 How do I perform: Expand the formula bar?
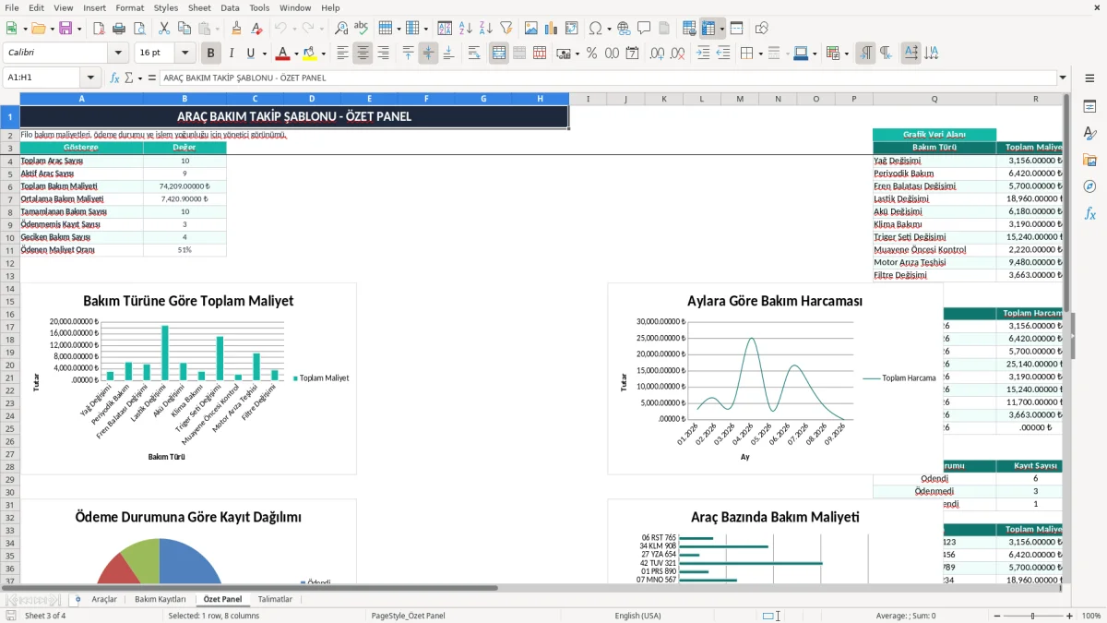(x=1064, y=78)
